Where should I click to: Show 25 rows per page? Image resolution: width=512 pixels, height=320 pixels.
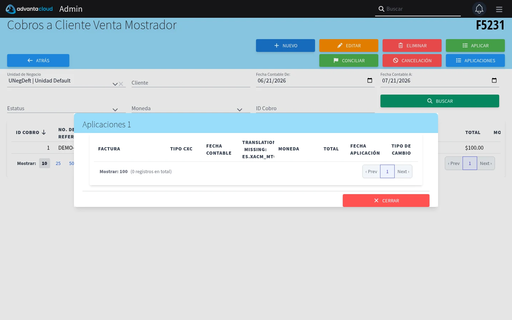(x=58, y=163)
